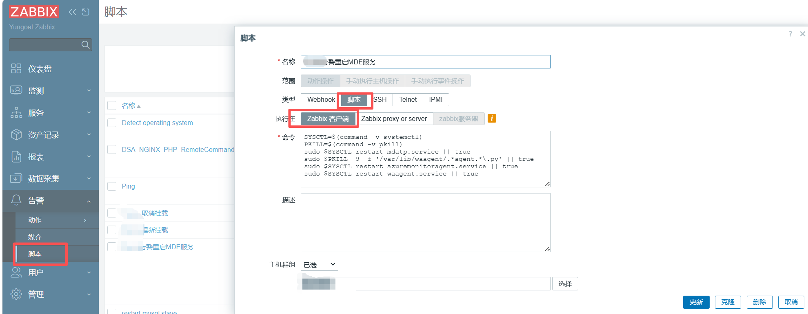Screen dimensions: 808x314
Task: Click the 删除 delete button
Action: [759, 302]
